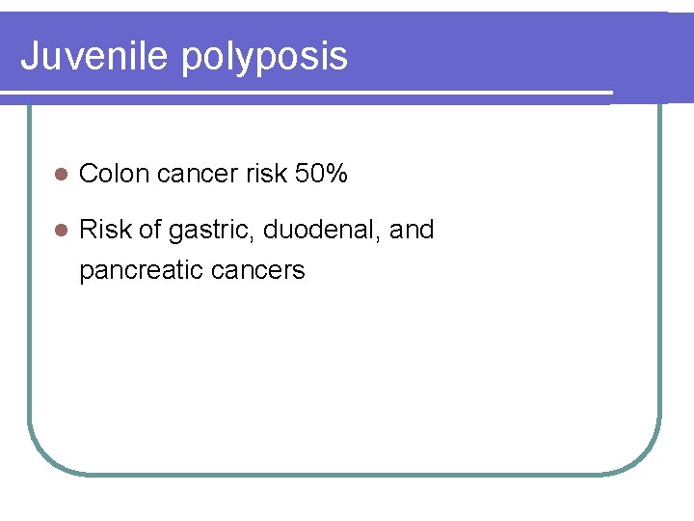Select the bullet marker before "Colon cancer"
Viewport: 694px width, 521px height.
(60, 175)
